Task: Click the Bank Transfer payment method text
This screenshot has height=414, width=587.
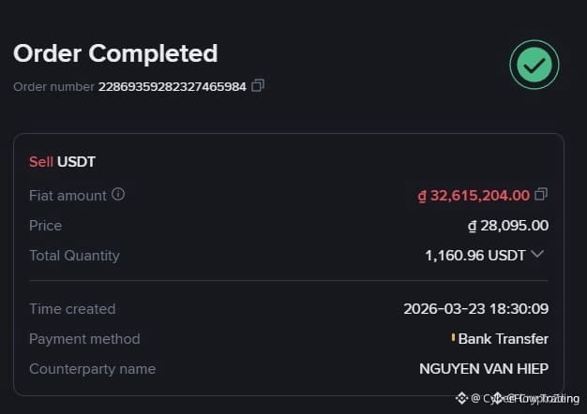Action: [504, 339]
